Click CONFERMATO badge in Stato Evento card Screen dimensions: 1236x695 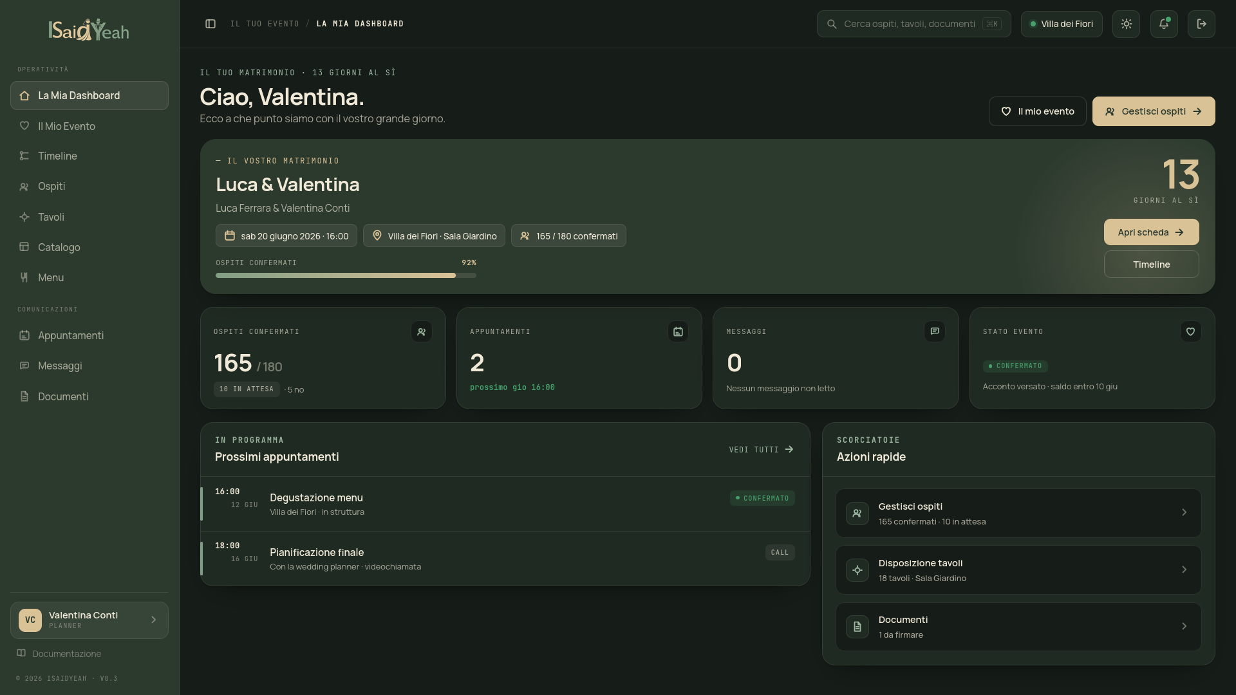pyautogui.click(x=1015, y=366)
